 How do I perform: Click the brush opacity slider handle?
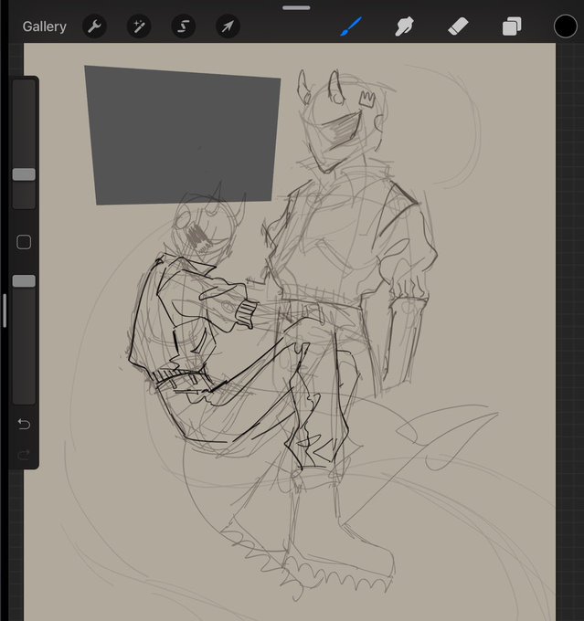coord(24,281)
